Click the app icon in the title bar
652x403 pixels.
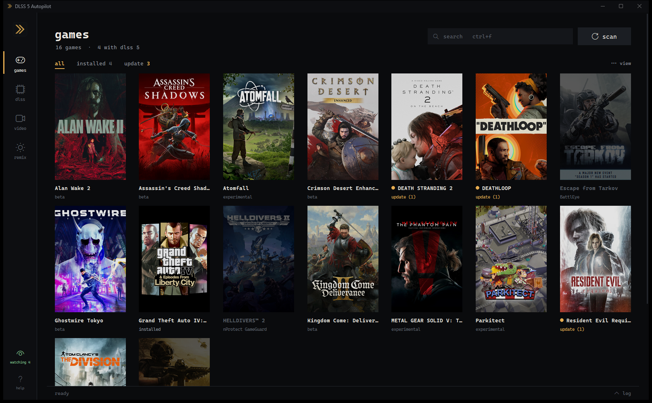tap(10, 6)
